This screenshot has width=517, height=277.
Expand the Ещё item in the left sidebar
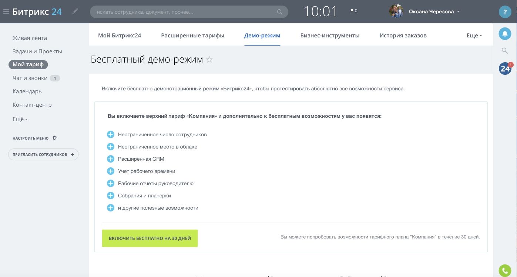[19, 119]
